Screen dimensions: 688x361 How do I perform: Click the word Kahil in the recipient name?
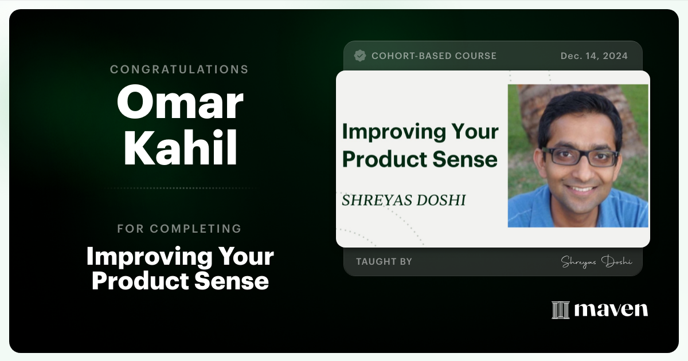180,148
